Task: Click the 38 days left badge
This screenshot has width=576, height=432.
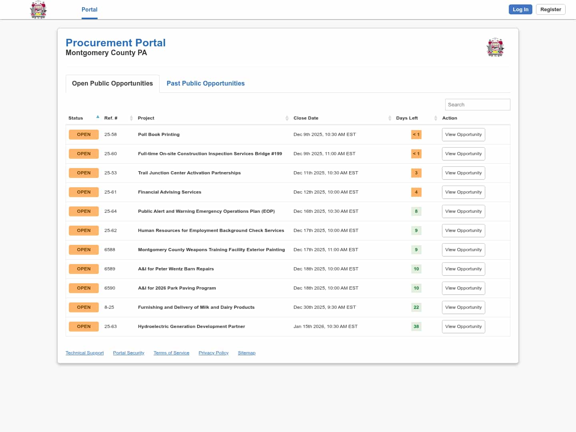Action: [x=416, y=326]
